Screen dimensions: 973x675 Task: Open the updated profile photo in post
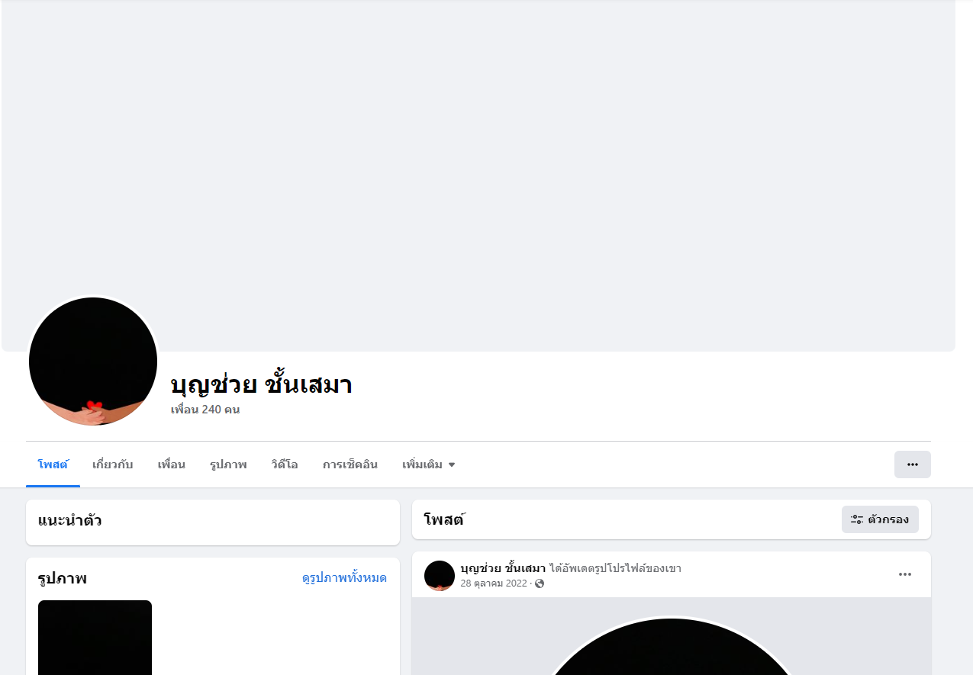[672, 647]
